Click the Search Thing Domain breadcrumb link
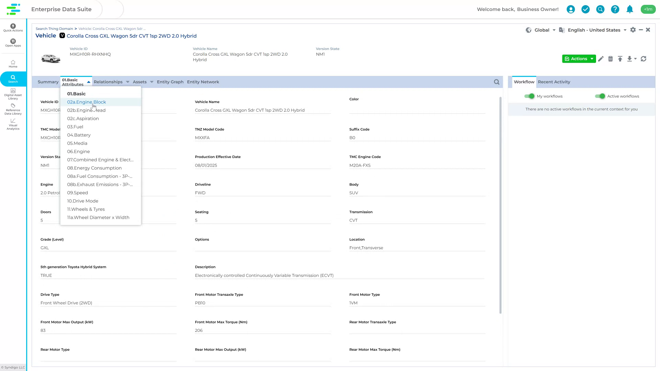The height and width of the screenshot is (371, 660). 54,29
